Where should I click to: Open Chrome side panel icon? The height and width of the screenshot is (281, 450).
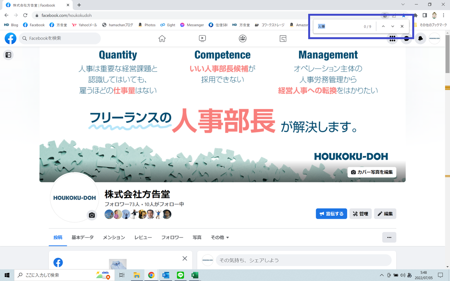point(425,15)
